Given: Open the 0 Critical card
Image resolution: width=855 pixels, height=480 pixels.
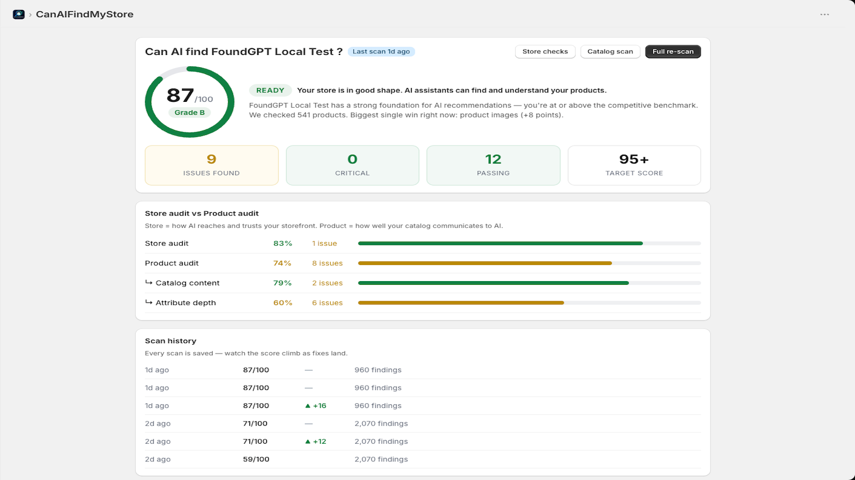Looking at the screenshot, I should pos(353,165).
